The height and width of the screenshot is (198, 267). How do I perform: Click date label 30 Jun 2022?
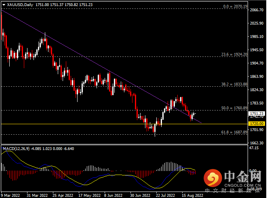pos(140,196)
